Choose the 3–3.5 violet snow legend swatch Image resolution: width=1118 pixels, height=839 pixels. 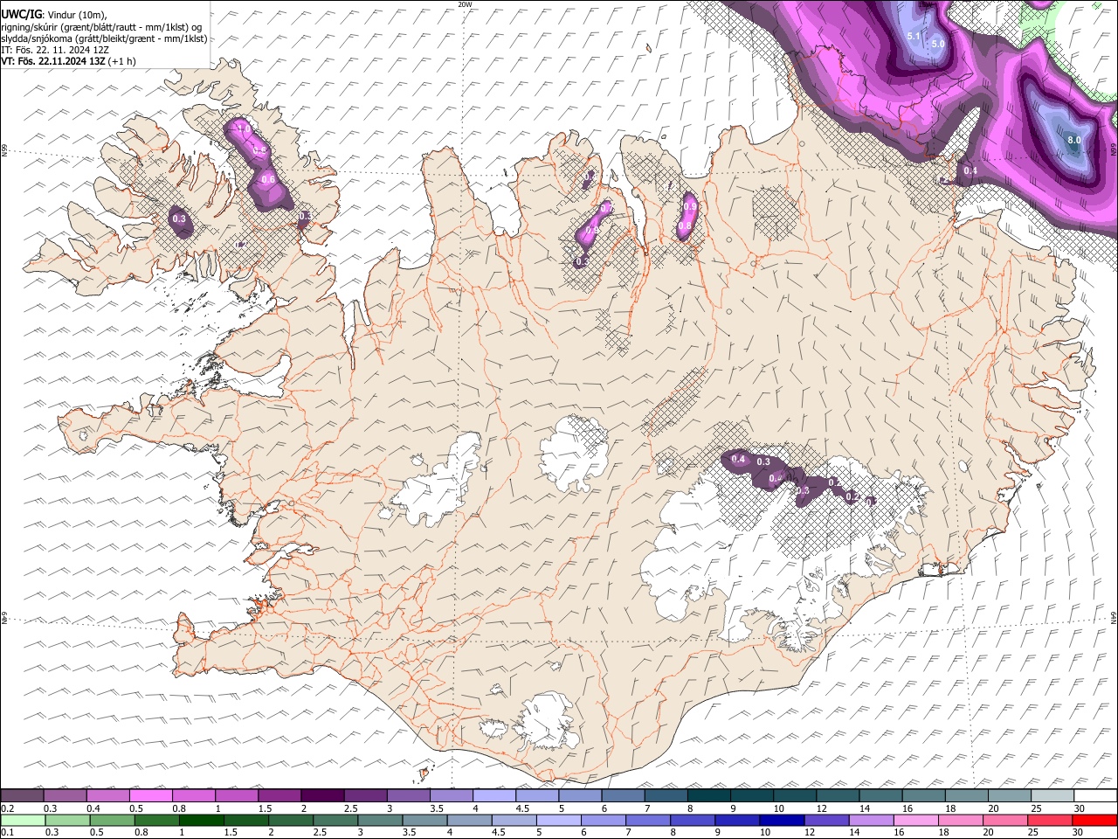(409, 796)
